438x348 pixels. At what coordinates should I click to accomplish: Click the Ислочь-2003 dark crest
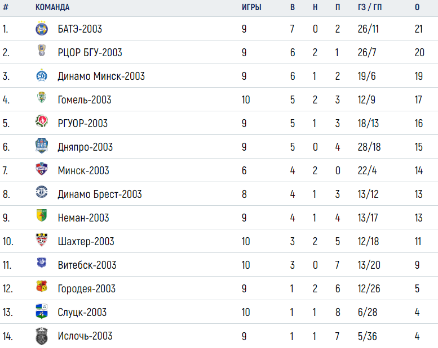pyautogui.click(x=42, y=336)
